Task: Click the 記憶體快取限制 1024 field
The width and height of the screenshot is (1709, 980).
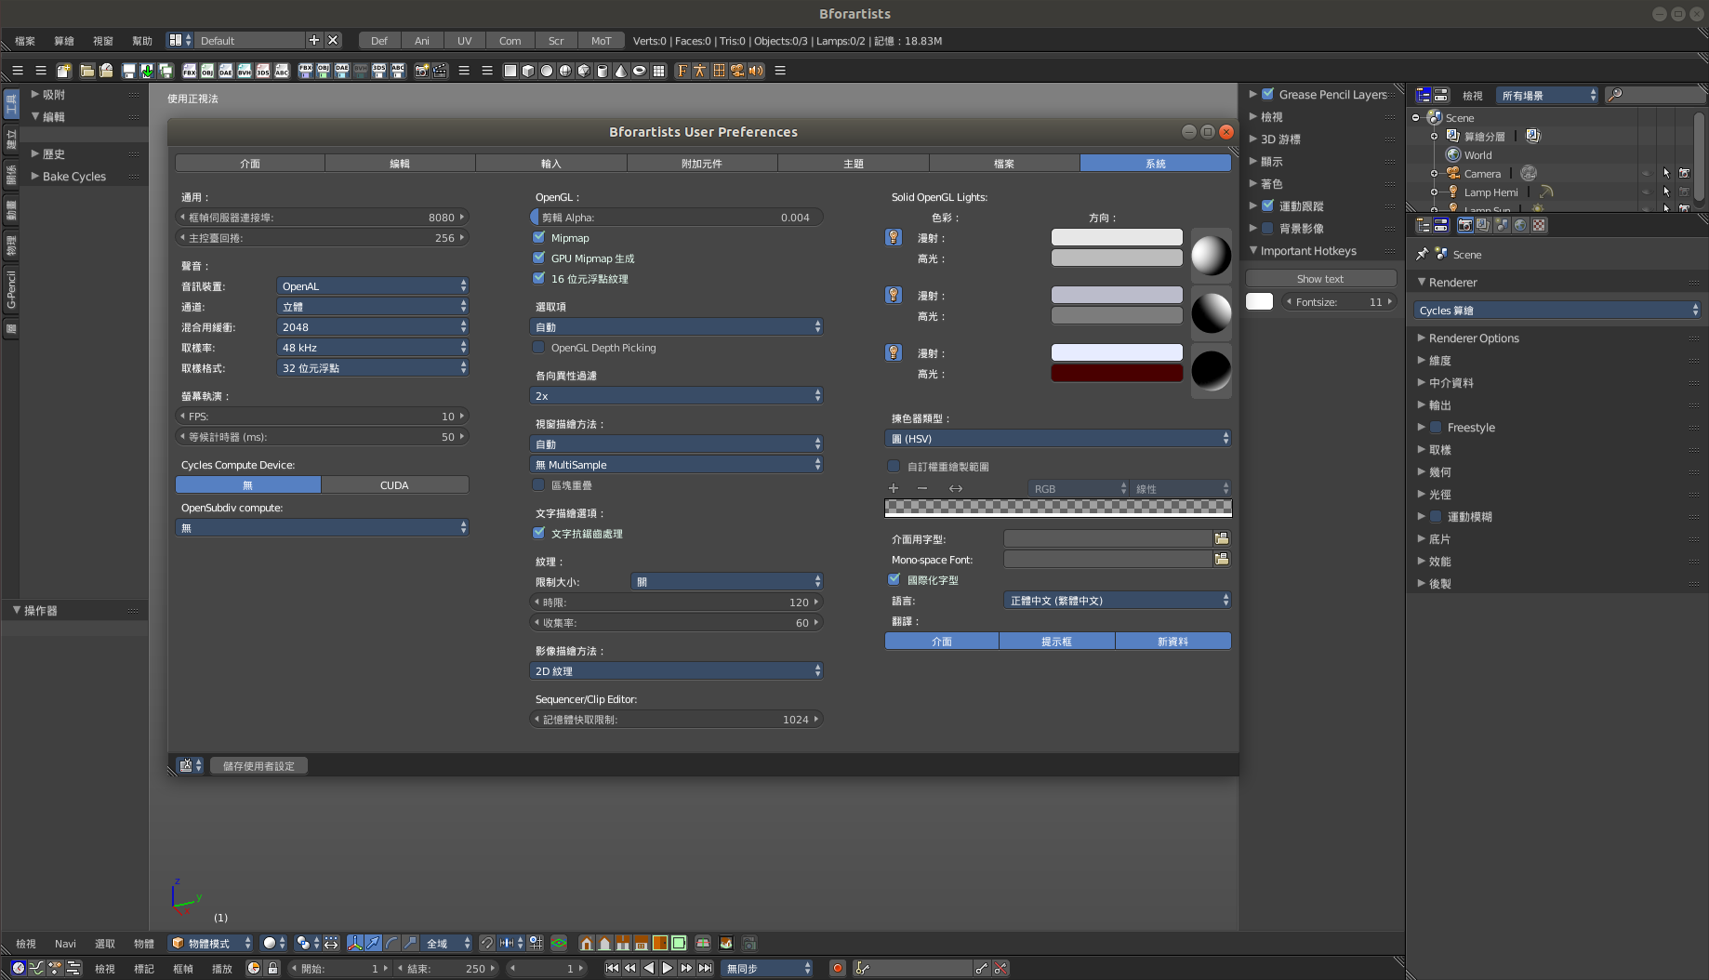Action: (677, 719)
